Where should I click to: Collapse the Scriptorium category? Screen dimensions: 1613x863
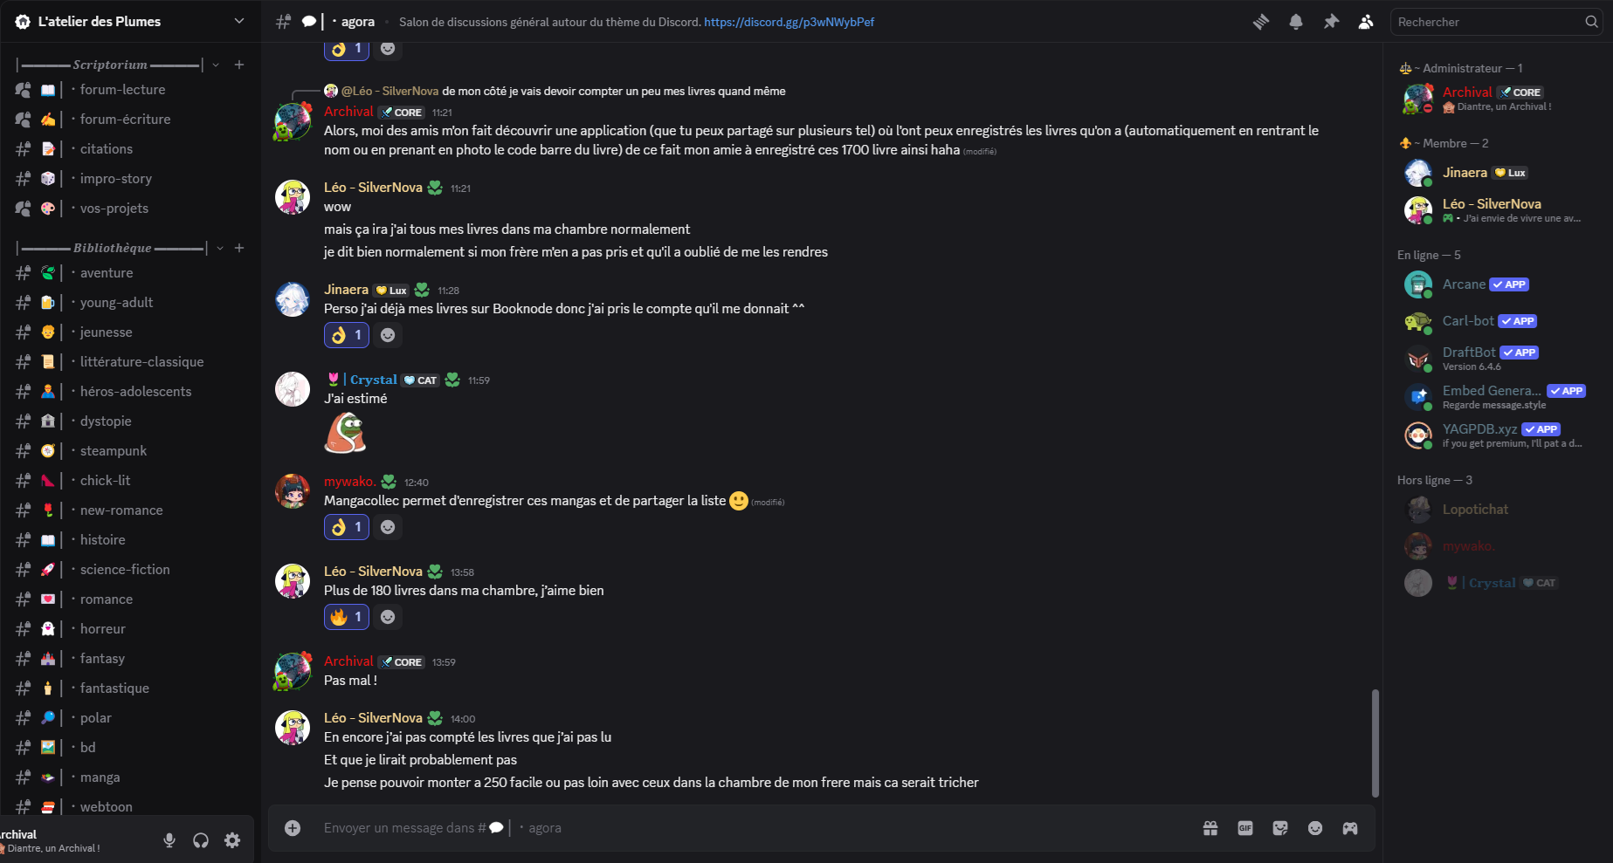216,65
